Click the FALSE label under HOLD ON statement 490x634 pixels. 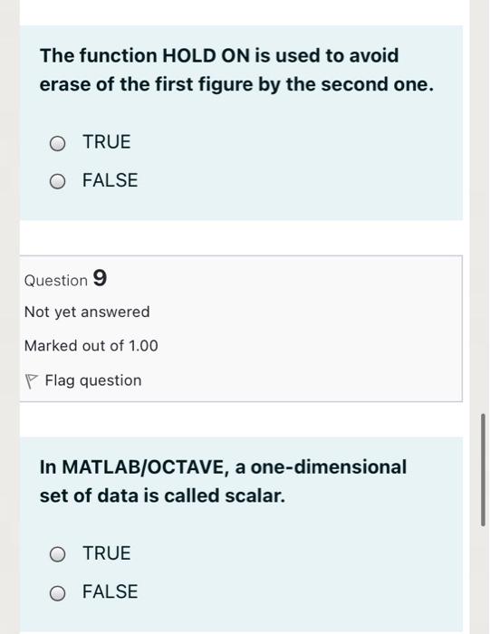tap(110, 180)
